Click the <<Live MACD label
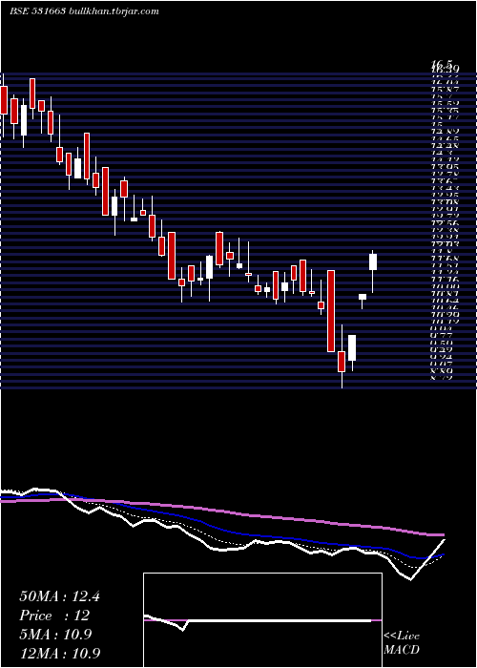This screenshot has height=668, width=477. coord(402,643)
